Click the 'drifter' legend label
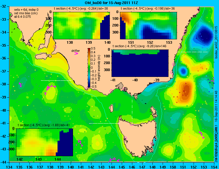 tap(75, 51)
